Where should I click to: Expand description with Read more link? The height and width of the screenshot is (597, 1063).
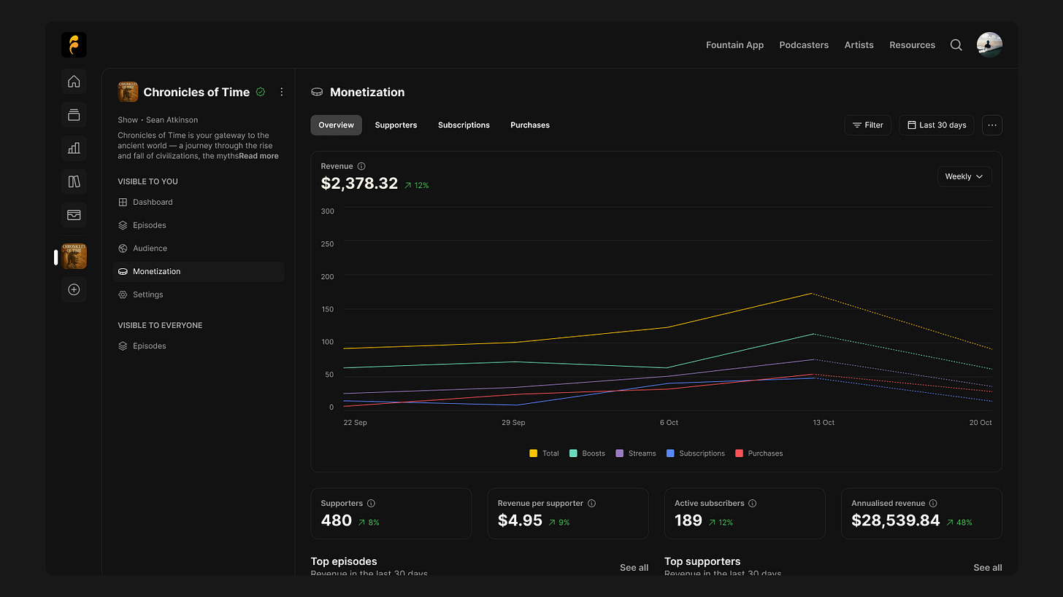258,156
